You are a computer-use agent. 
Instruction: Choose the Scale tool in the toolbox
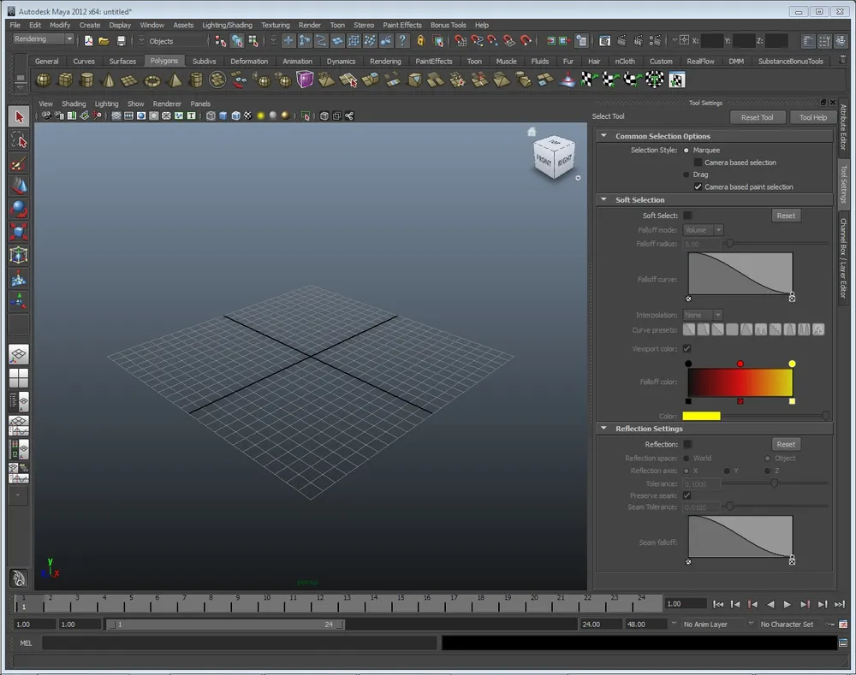click(x=19, y=232)
